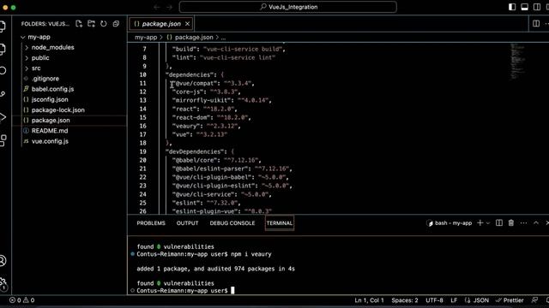Change end-of-line sequence LF
The height and width of the screenshot is (308, 549).
pos(454,300)
